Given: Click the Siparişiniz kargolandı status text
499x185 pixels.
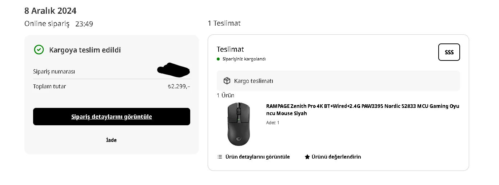Looking at the screenshot, I should click(x=244, y=59).
